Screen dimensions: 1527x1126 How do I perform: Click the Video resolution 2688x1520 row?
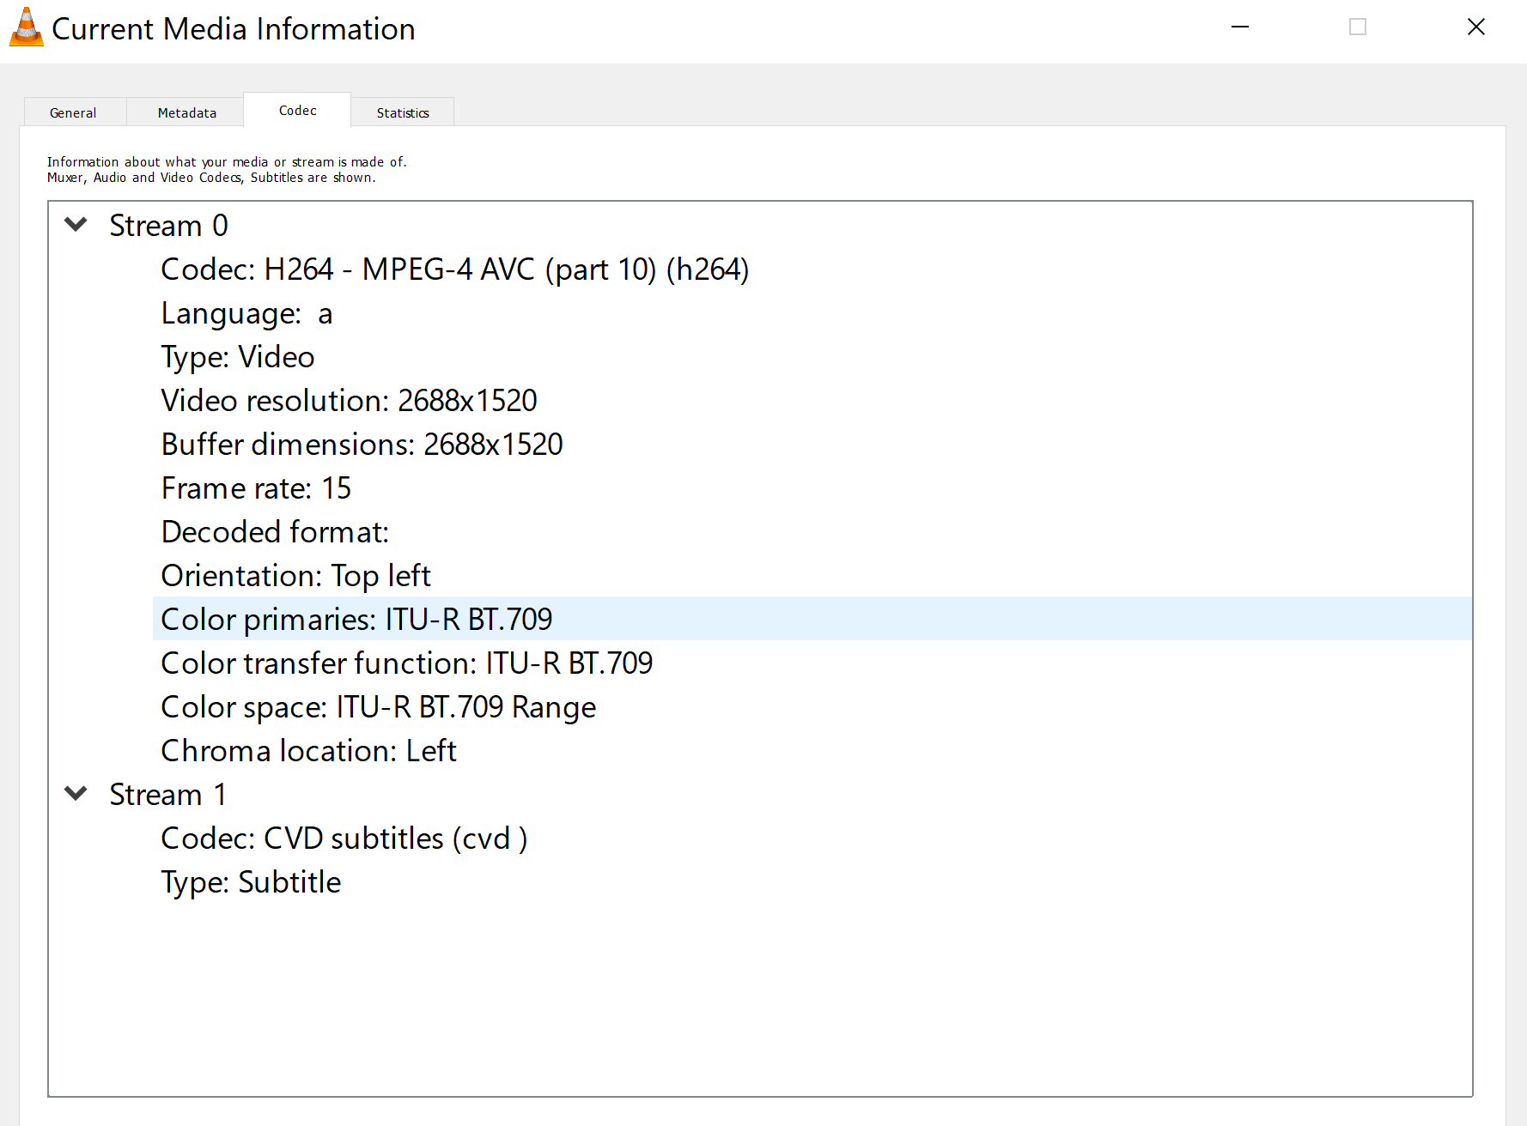tap(349, 401)
